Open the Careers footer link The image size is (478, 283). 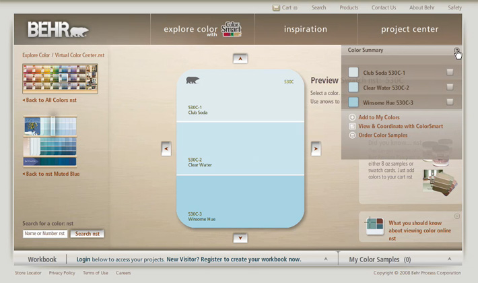pos(123,273)
